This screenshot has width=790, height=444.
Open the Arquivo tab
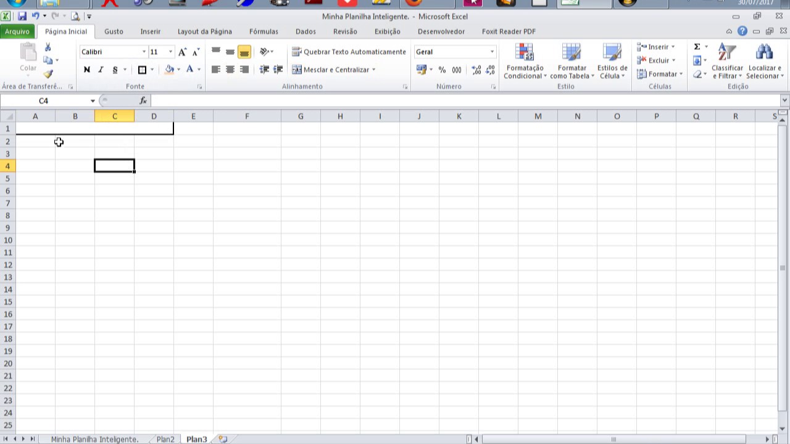(x=18, y=31)
